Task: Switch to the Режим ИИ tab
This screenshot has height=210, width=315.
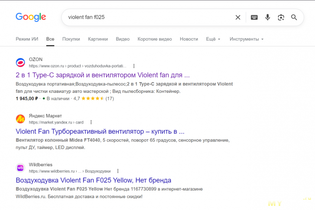Action: pyautogui.click(x=27, y=39)
